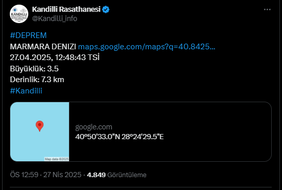
Task: Click the Map data ©2025 attribution
Action: pos(57,159)
